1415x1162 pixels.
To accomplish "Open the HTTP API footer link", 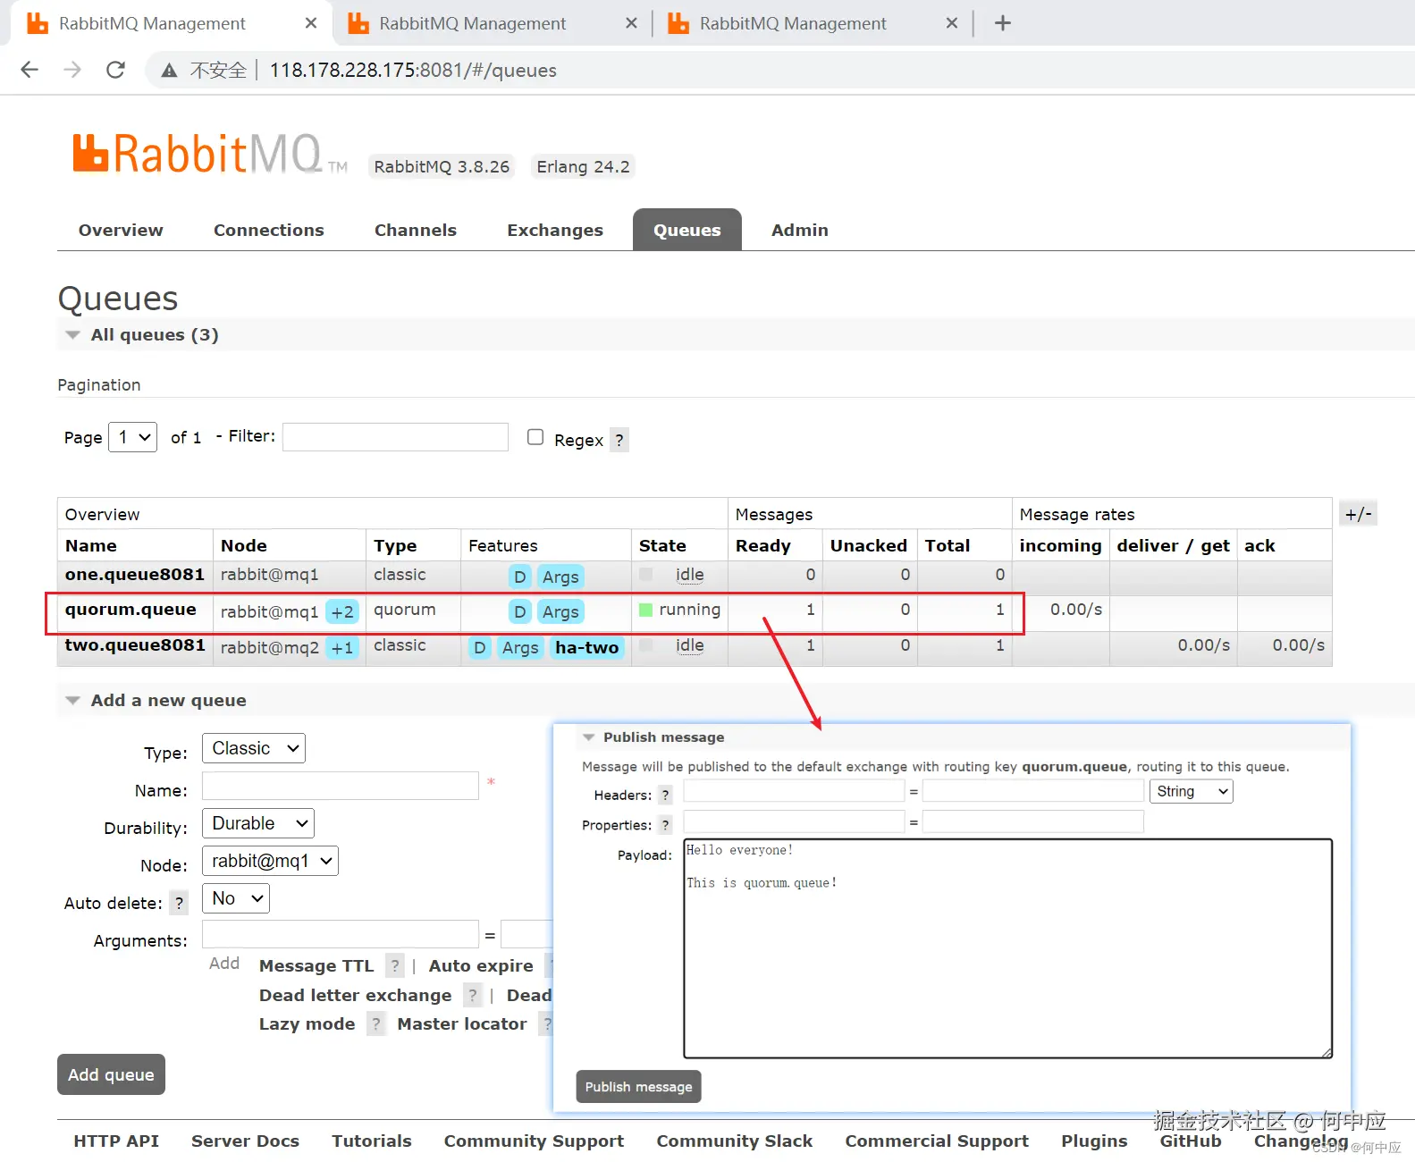I will (x=116, y=1141).
